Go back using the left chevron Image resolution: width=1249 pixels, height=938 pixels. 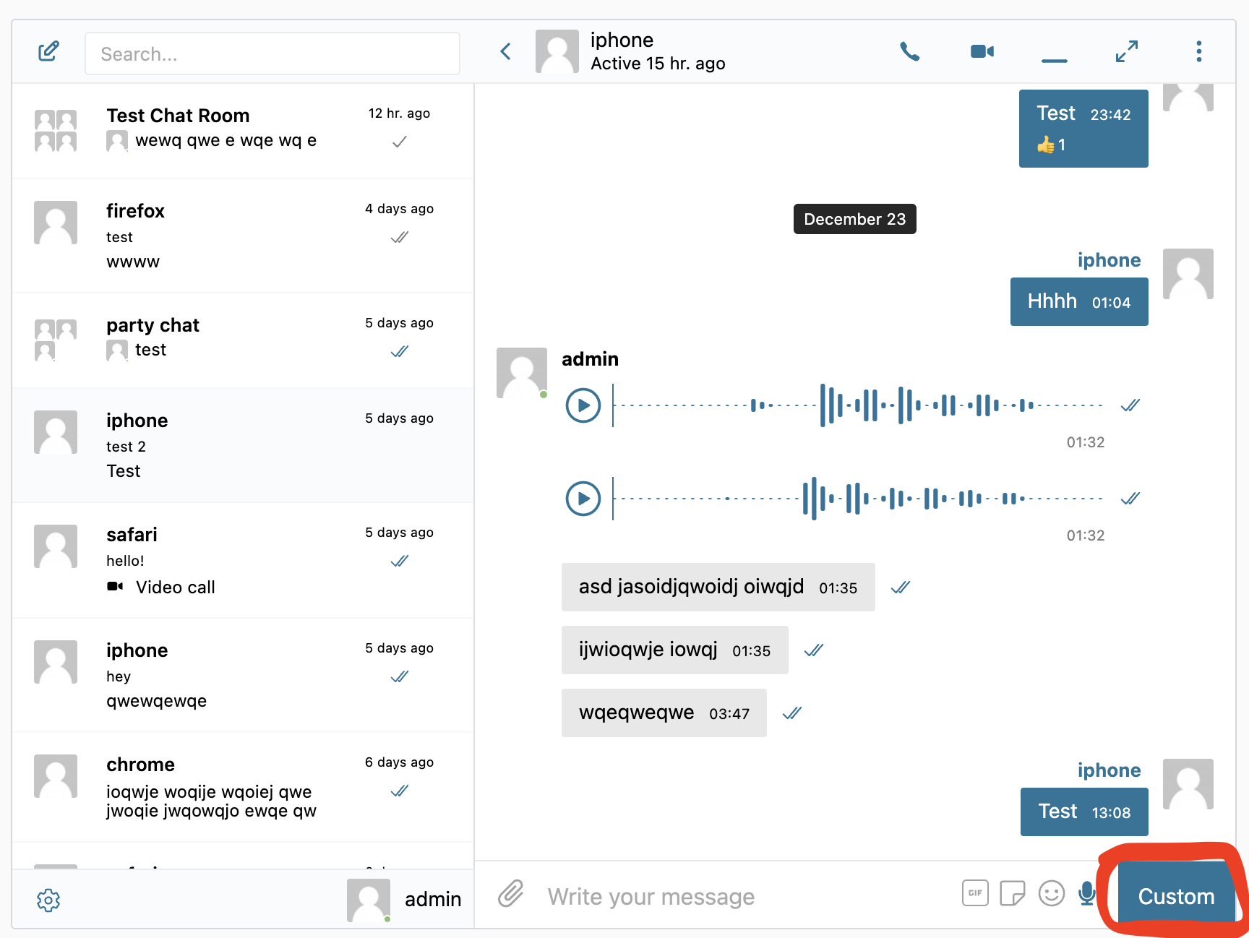(x=506, y=51)
